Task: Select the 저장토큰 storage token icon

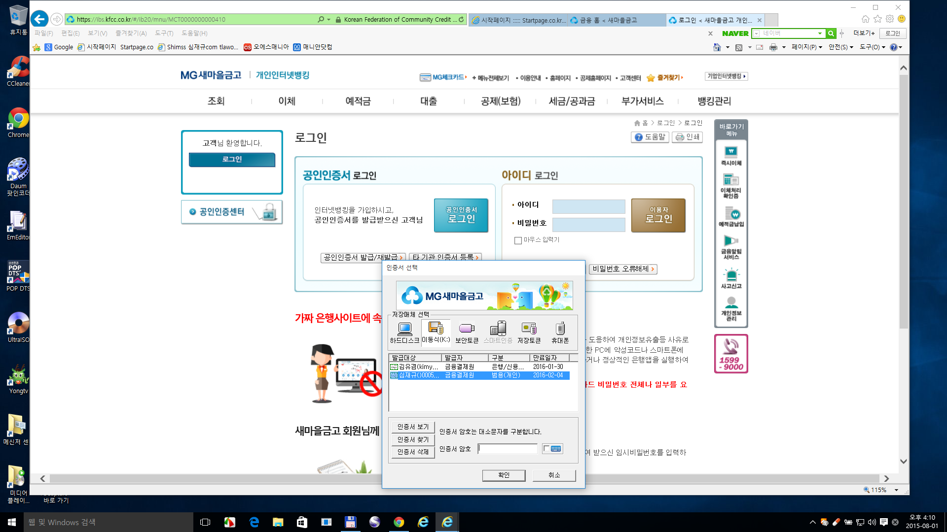Action: tap(529, 332)
